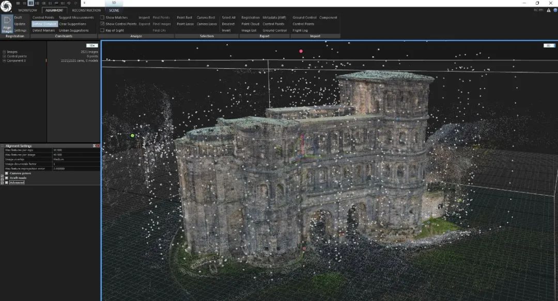Click the Detect Markers tool

point(43,30)
